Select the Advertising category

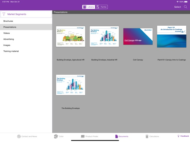(x=26, y=39)
